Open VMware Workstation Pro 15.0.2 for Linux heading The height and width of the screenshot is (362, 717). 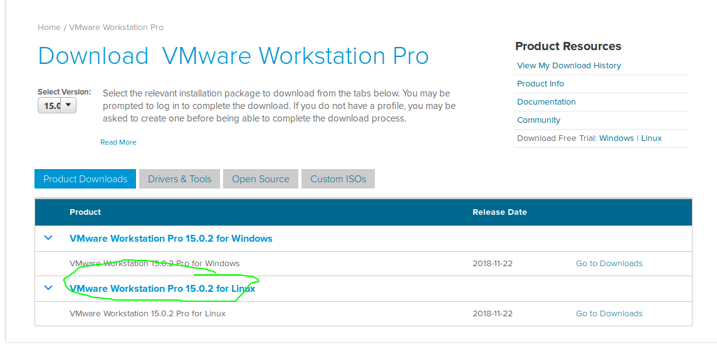(x=162, y=289)
